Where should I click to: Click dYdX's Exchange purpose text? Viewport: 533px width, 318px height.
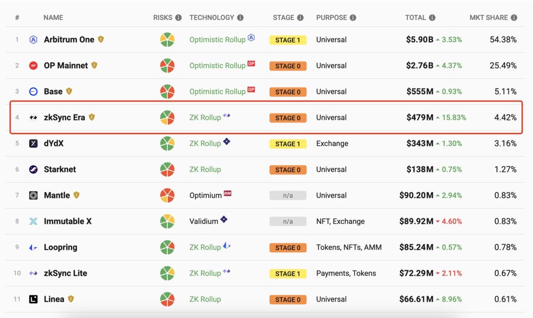(332, 144)
